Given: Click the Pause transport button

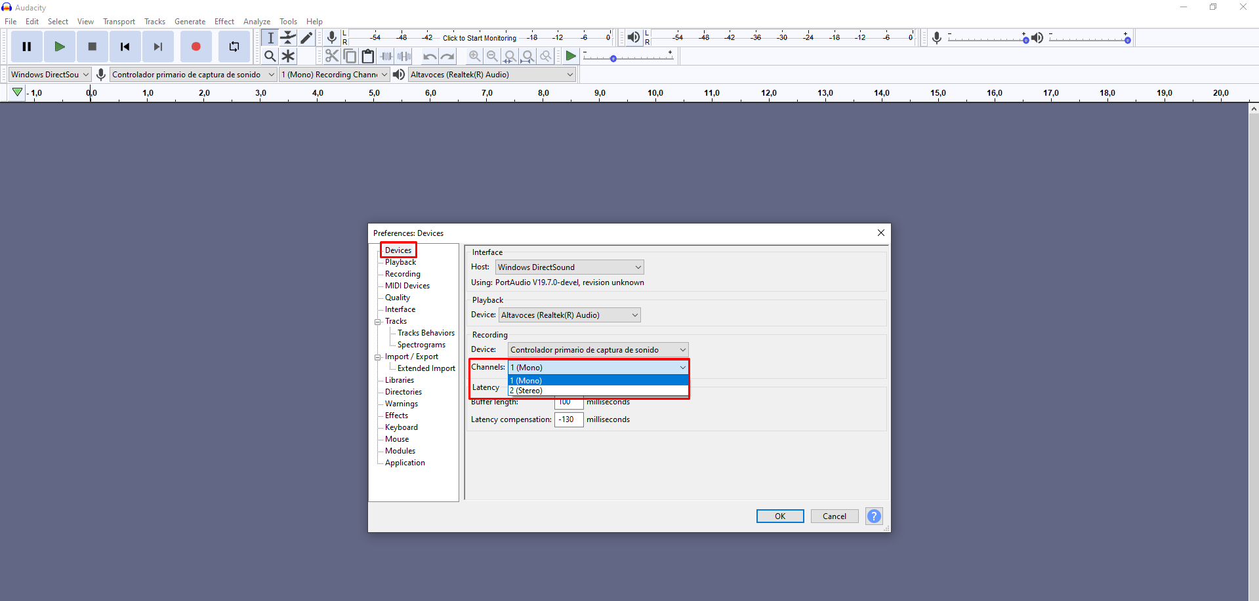Looking at the screenshot, I should point(27,47).
